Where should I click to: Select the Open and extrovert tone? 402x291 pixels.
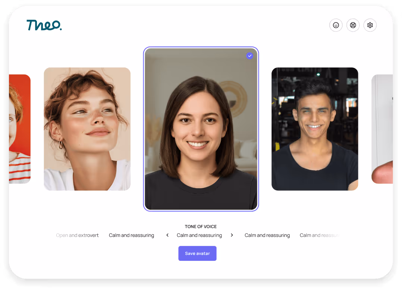pos(77,235)
